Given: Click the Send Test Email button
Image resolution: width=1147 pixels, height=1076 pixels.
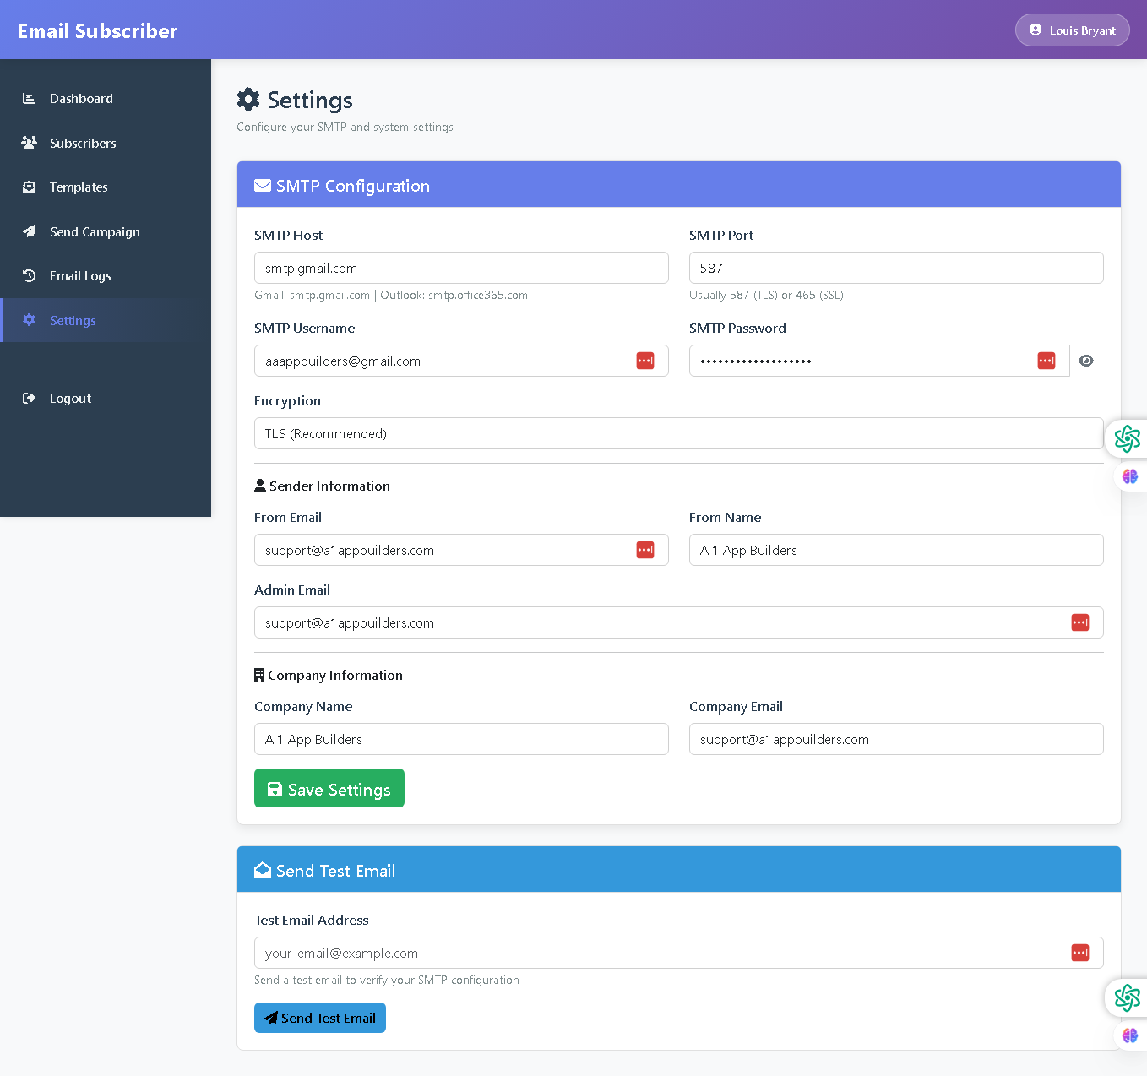Looking at the screenshot, I should tap(319, 1018).
